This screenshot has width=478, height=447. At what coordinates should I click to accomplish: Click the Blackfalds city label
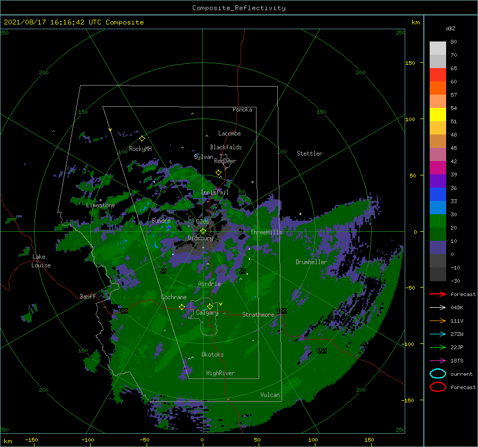[x=226, y=147]
